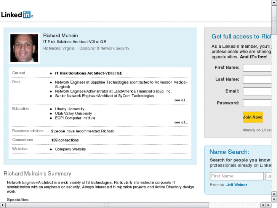Click Richard Mulrain's Summary heading
Screen dimensions: 277x208
pyautogui.click(x=37, y=174)
